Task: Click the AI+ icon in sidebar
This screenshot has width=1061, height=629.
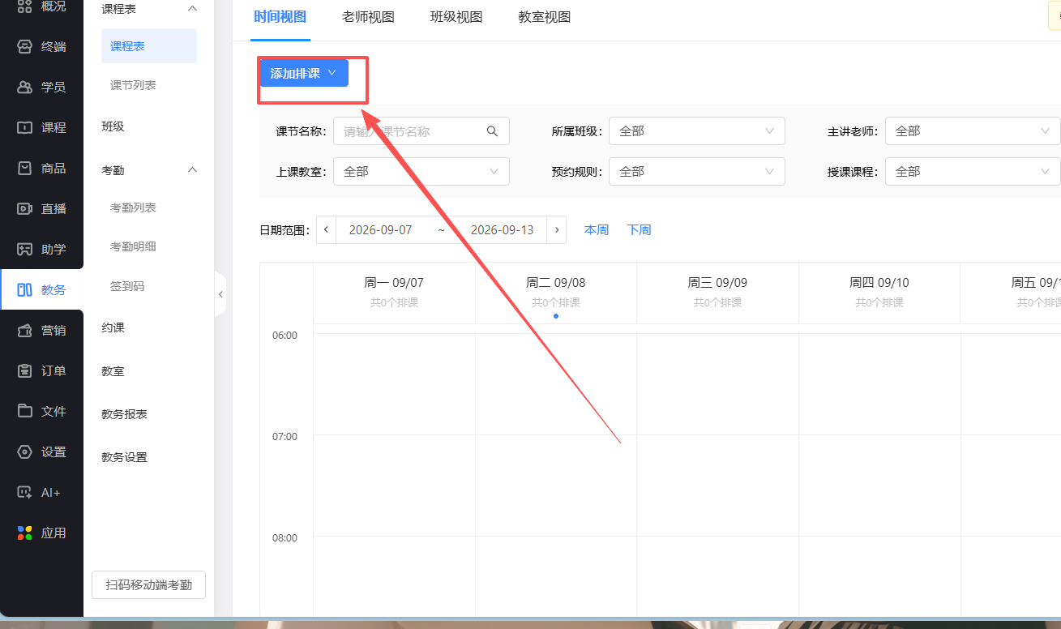Action: coord(25,492)
